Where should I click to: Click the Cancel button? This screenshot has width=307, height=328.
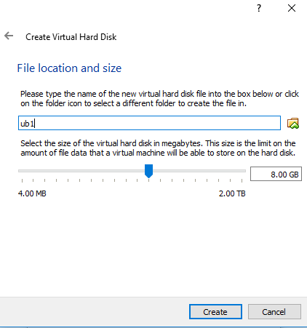pyautogui.click(x=274, y=311)
